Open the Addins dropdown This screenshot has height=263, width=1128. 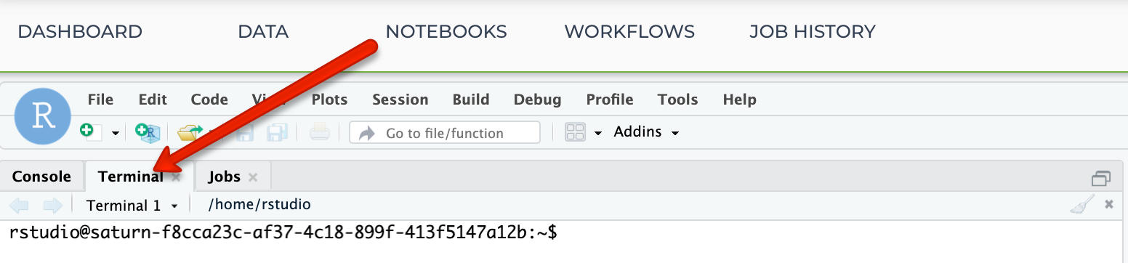tap(646, 132)
